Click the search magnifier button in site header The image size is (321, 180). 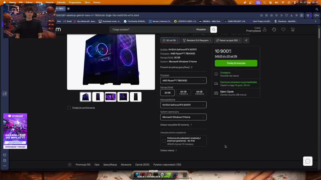tap(213, 29)
